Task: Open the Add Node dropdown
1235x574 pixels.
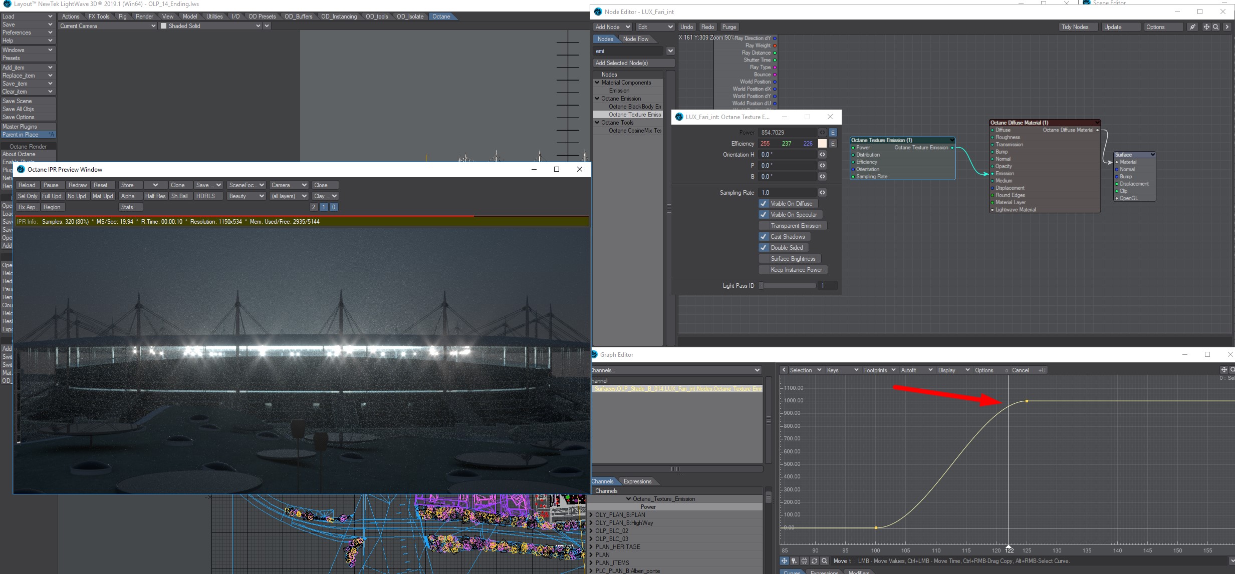Action: coord(612,27)
